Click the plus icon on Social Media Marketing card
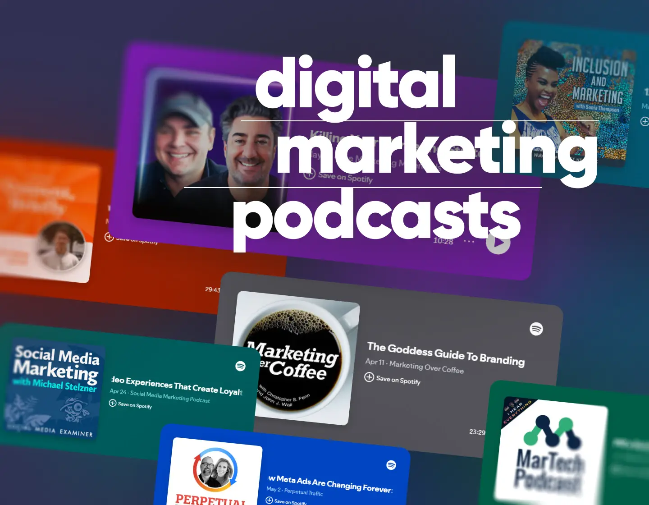Screen dimensions: 649x505 click(x=113, y=403)
